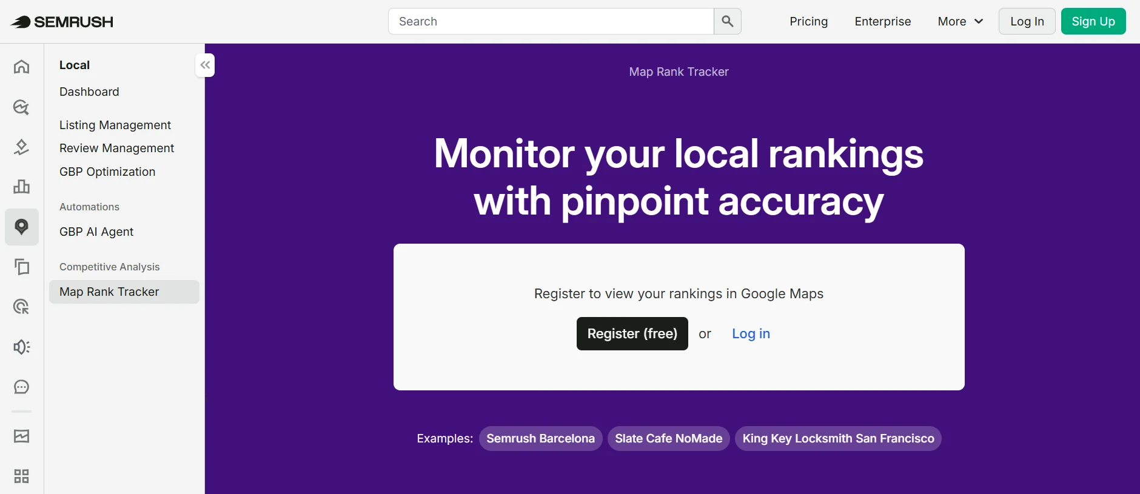Open Listing Management
The width and height of the screenshot is (1140, 494).
115,125
